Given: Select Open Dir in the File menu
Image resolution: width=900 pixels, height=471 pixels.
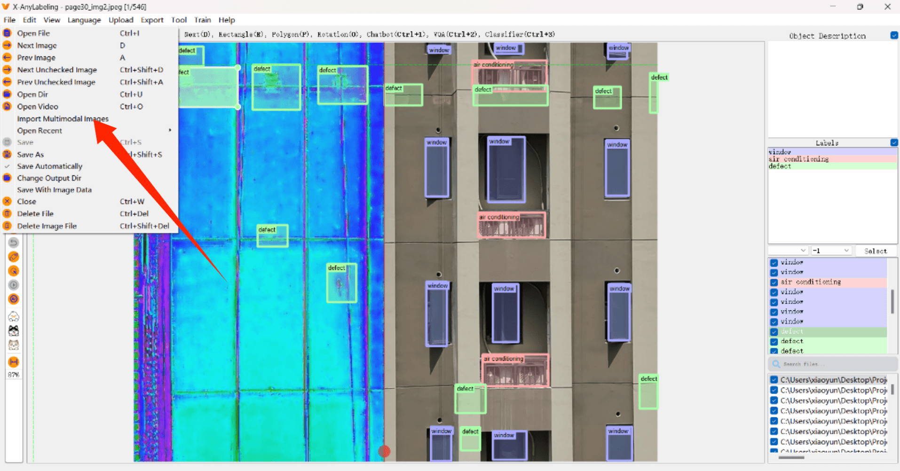Looking at the screenshot, I should pos(32,94).
